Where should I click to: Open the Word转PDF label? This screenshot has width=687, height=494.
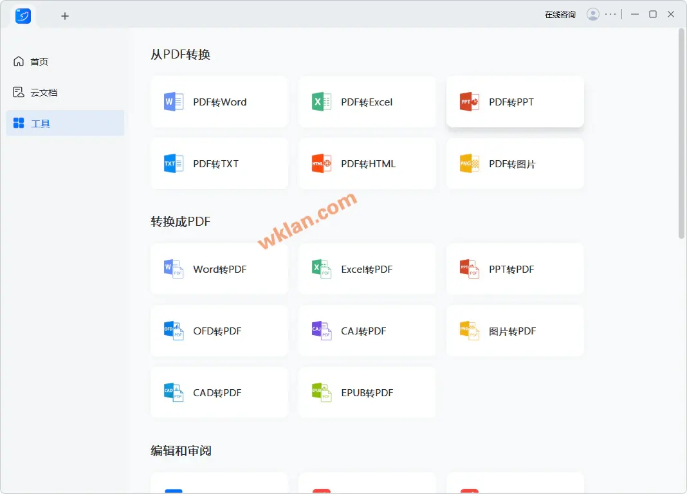click(220, 270)
